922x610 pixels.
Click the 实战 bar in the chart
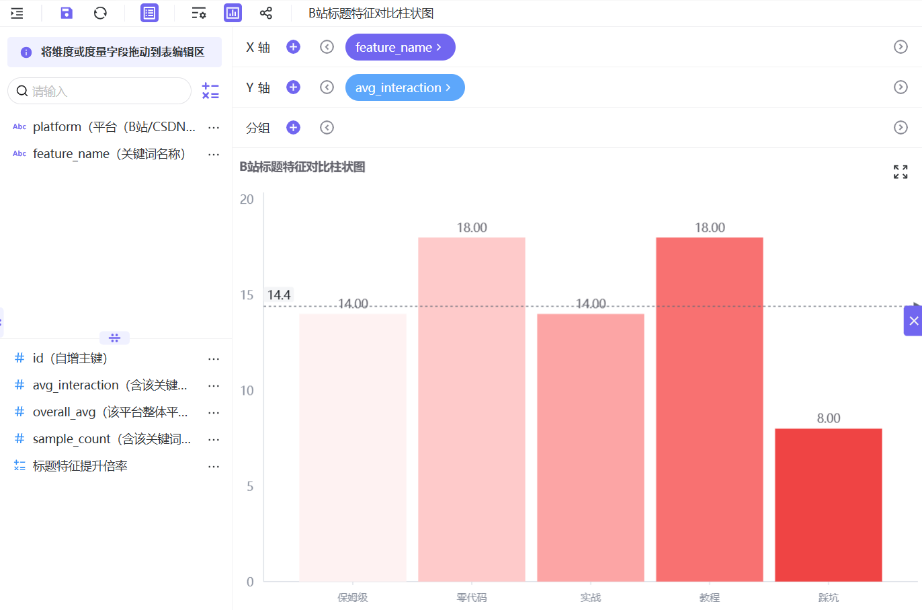pyautogui.click(x=591, y=448)
